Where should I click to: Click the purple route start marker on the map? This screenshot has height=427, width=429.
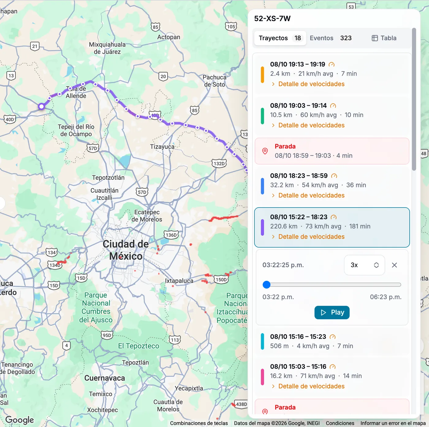coord(41,107)
